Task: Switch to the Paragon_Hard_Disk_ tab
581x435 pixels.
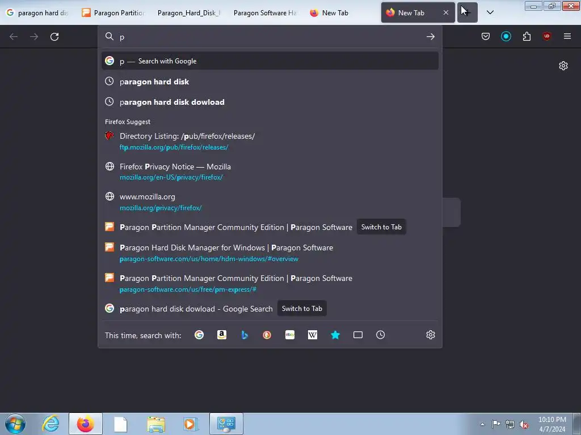Action: coord(190,13)
